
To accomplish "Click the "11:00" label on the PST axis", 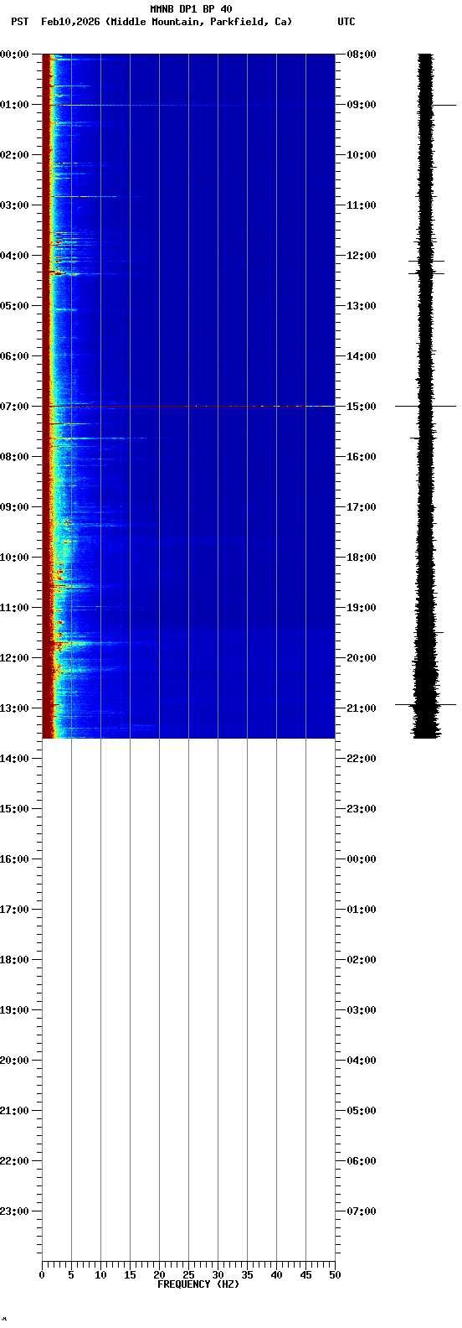I will pos(14,608).
